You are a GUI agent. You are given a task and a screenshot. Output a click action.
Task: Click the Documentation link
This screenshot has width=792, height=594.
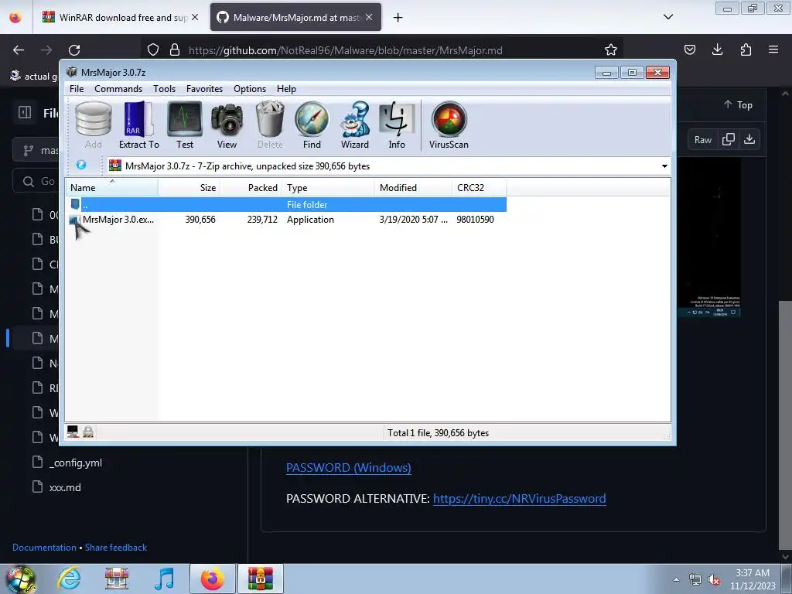click(x=44, y=548)
